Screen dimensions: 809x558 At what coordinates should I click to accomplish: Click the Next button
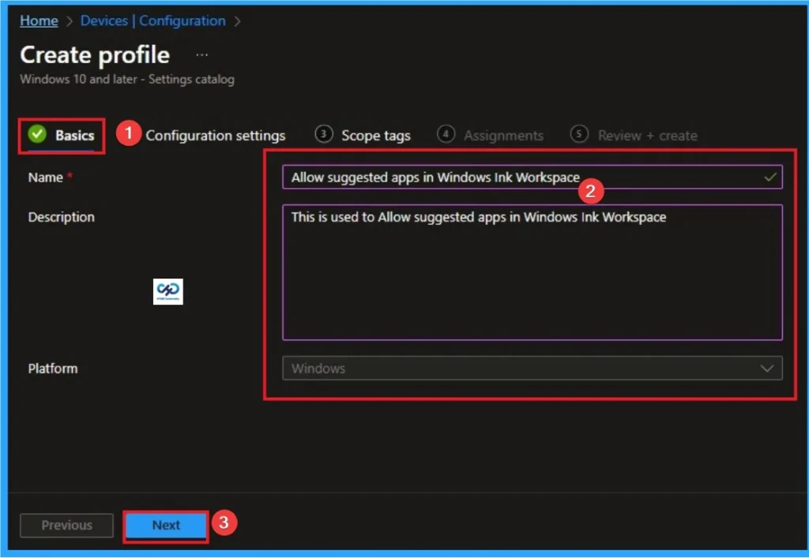pos(166,524)
